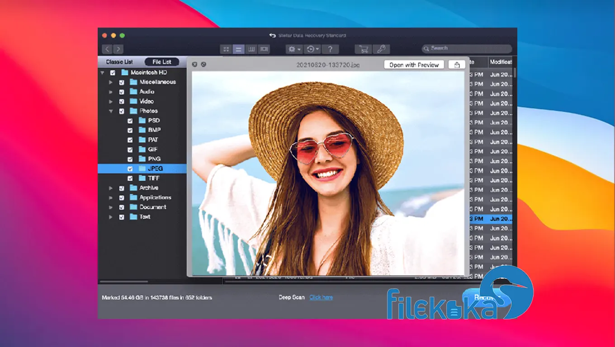Image resolution: width=615 pixels, height=347 pixels.
Task: Expand the Text folder
Action: pos(111,217)
